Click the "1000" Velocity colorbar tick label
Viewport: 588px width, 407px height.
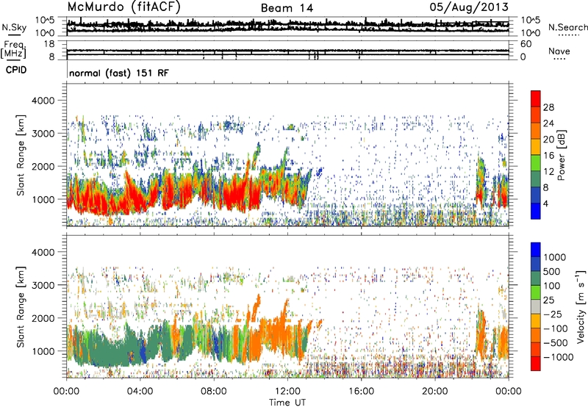point(555,257)
